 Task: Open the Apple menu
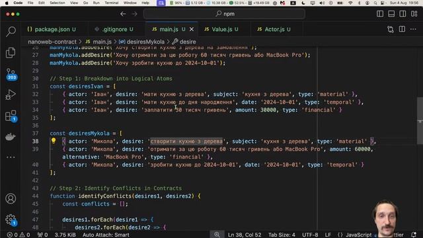point(7,3)
